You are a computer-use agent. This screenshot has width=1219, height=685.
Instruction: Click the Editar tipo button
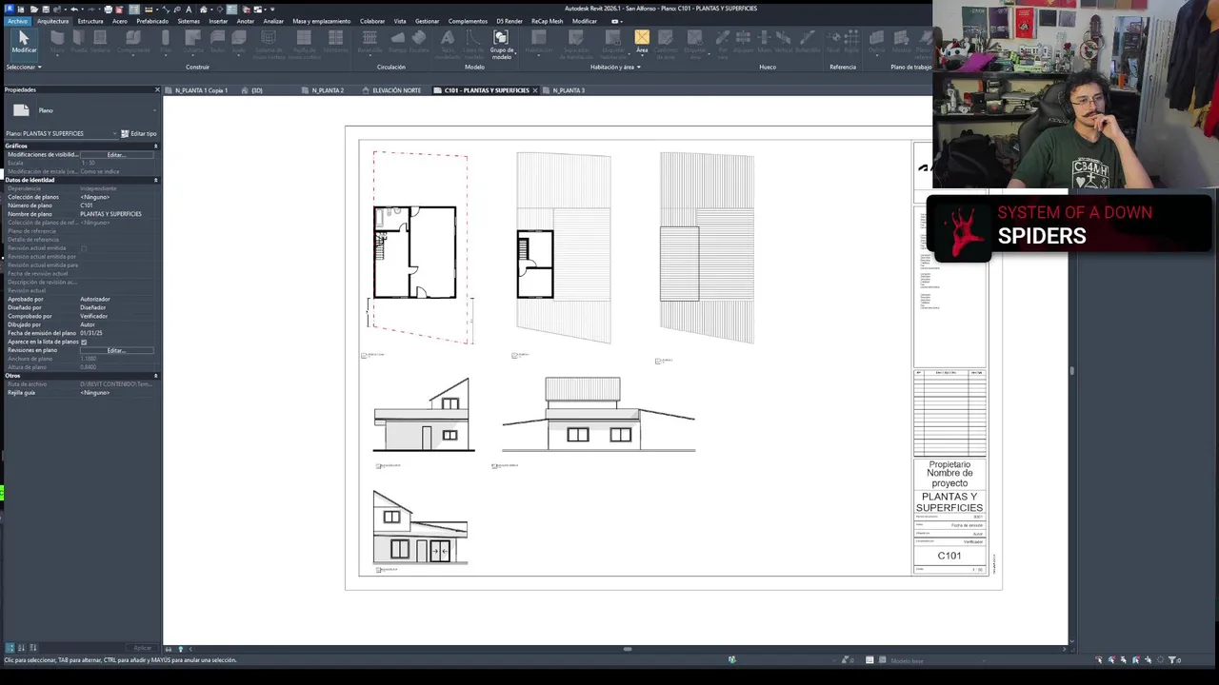[139, 133]
